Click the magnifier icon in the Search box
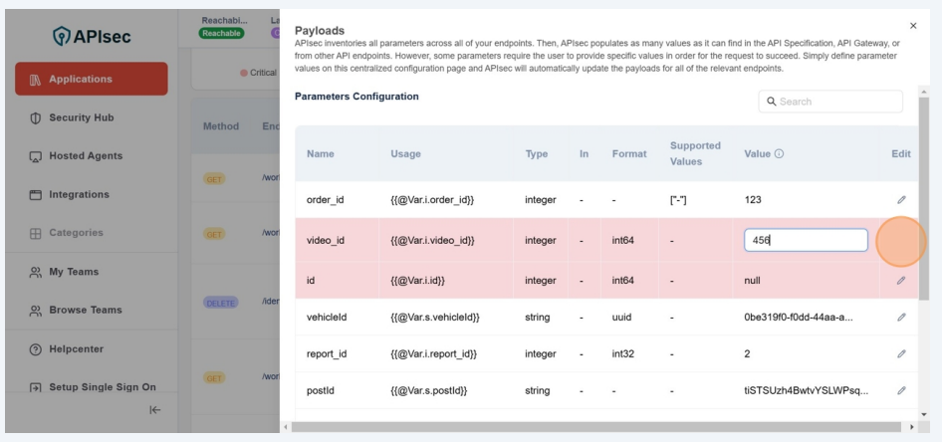Image resolution: width=942 pixels, height=442 pixels. [x=772, y=102]
